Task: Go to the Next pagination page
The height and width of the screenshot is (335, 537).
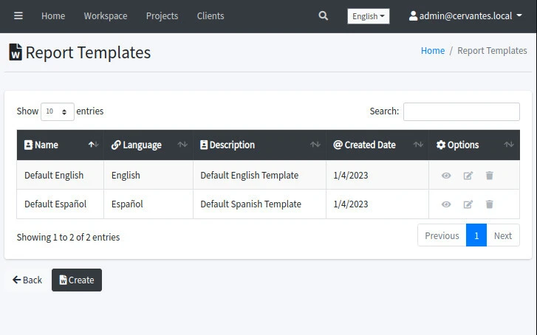Action: [502, 235]
